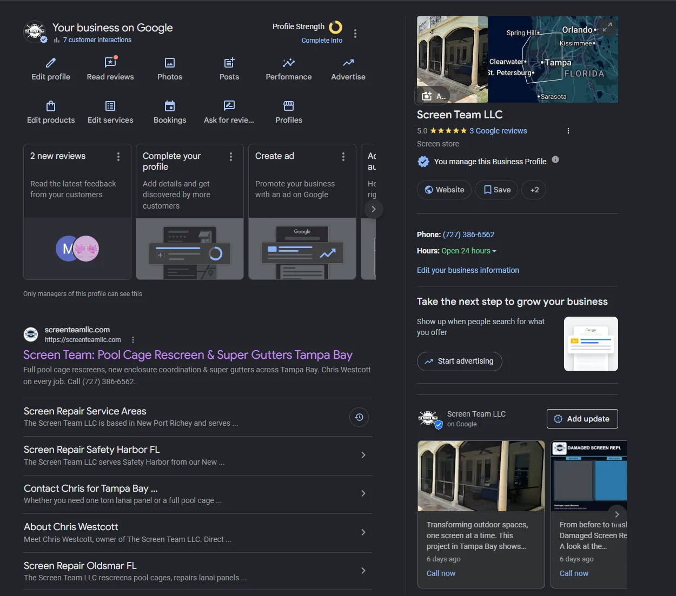Click +2 more actions button
The image size is (676, 596).
tap(535, 190)
